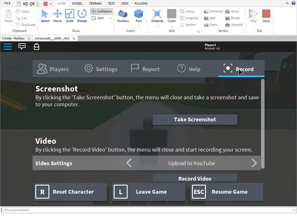Click Duplicate in the Clipboard group
297x223 pixels.
(26, 25)
